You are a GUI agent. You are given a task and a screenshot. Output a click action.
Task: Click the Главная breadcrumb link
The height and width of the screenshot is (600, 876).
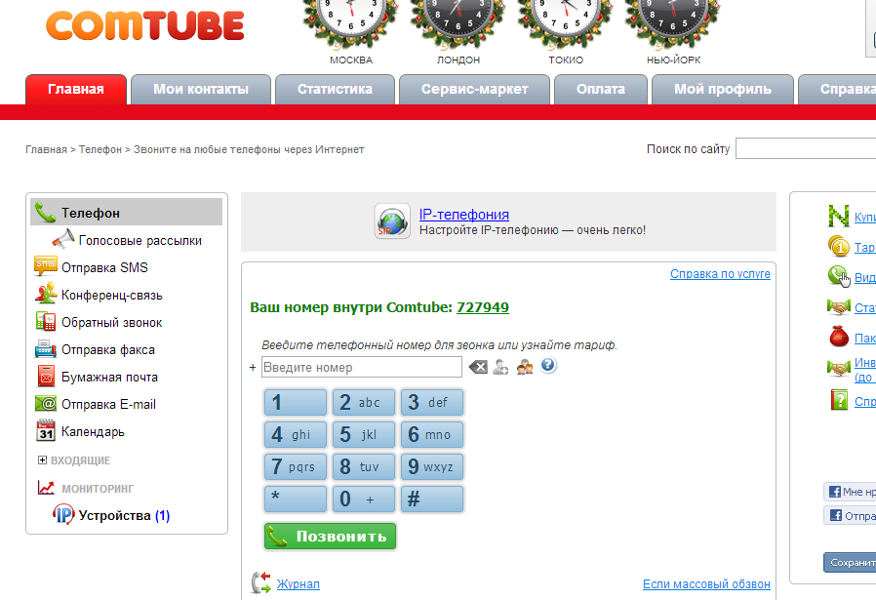pyautogui.click(x=47, y=149)
